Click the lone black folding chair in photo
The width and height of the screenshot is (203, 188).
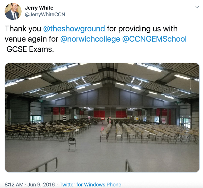[72, 144]
